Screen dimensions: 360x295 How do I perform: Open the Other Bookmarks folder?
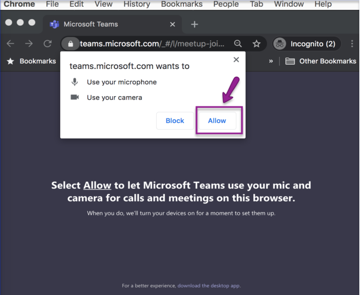click(x=321, y=61)
